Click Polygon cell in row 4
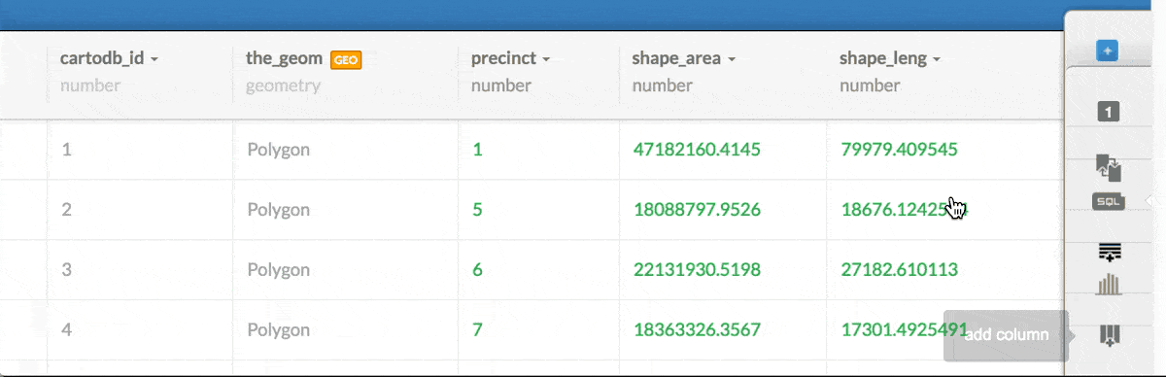Screen dimensions: 1166x377 click(x=278, y=329)
